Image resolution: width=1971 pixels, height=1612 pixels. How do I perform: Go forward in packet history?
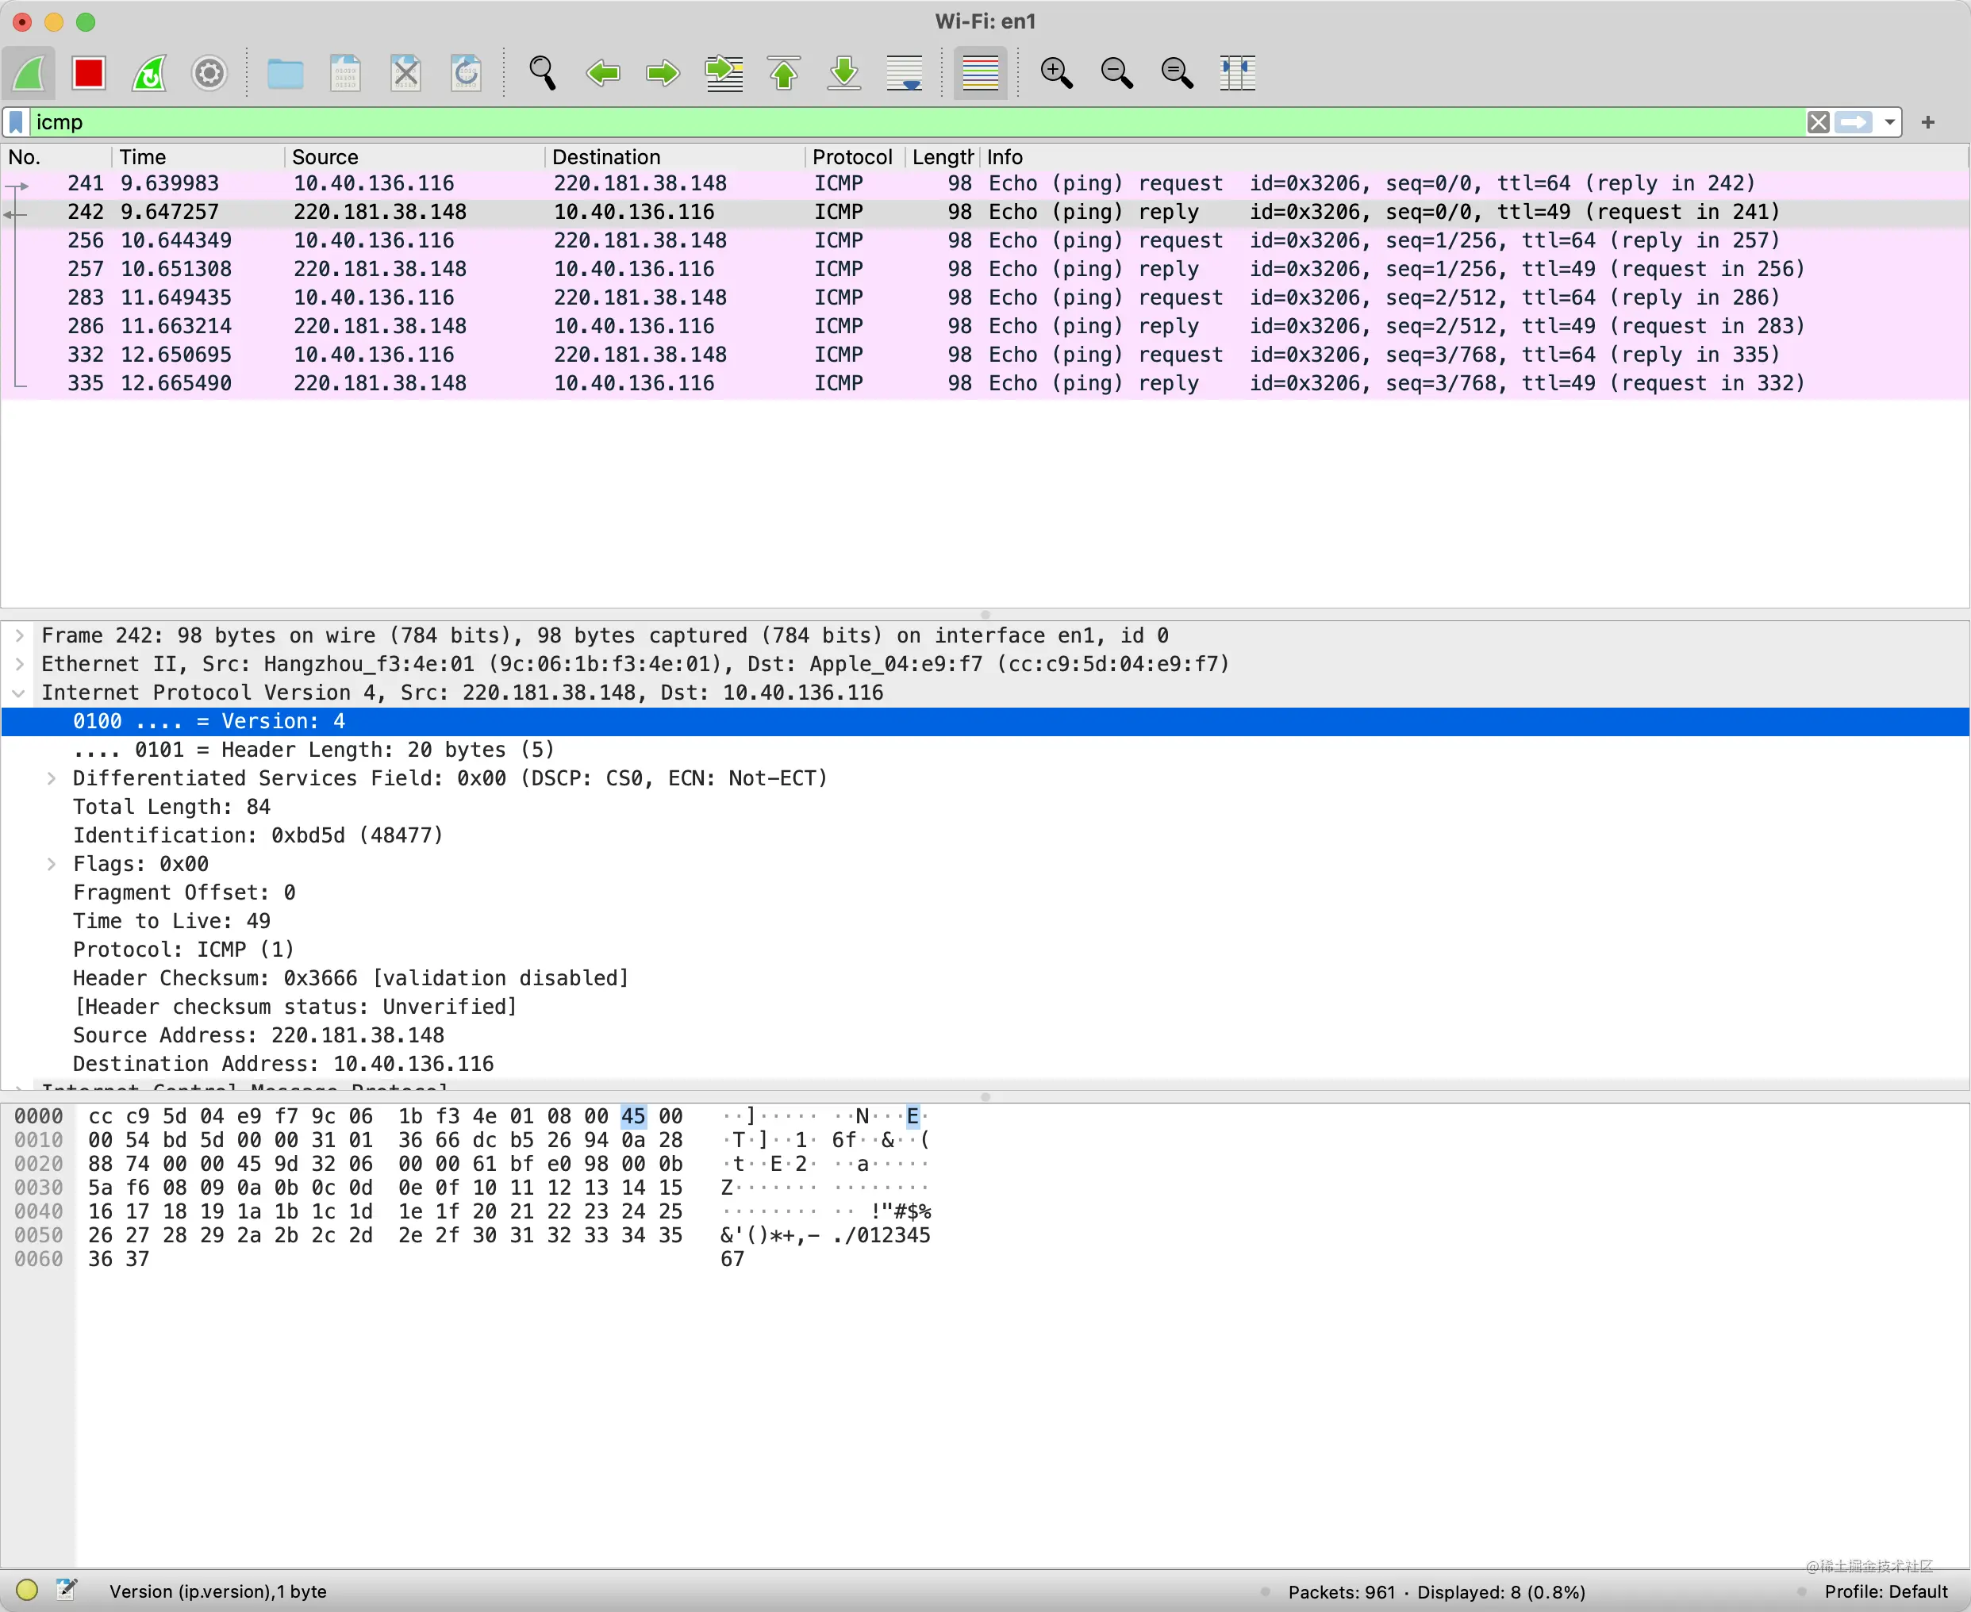[x=663, y=72]
